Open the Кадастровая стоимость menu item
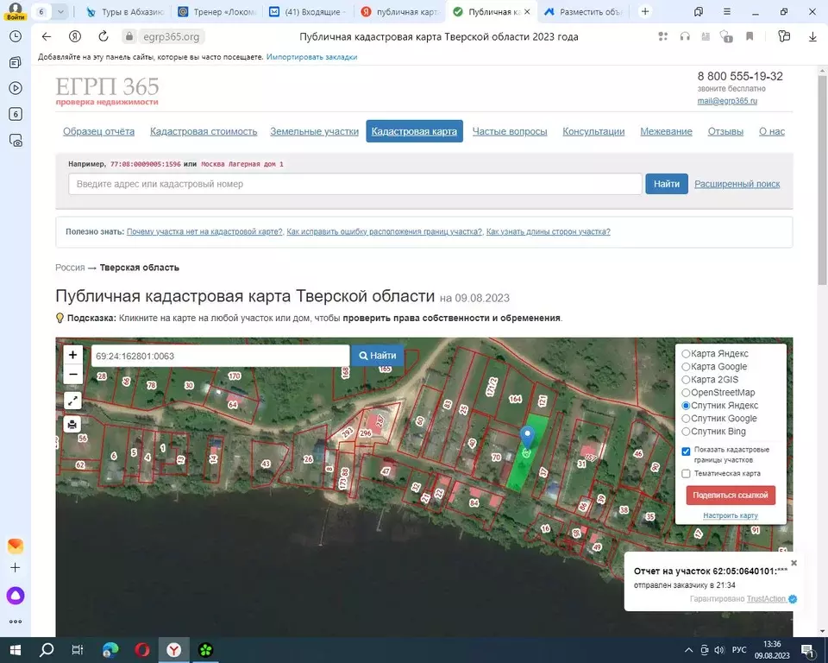The height and width of the screenshot is (663, 828). pos(204,131)
